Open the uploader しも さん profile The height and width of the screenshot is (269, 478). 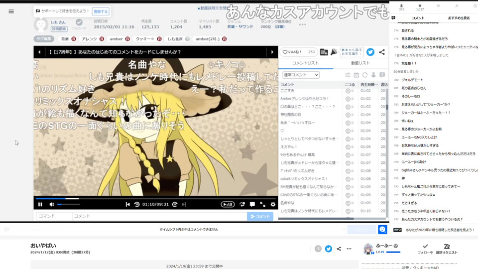(x=58, y=22)
